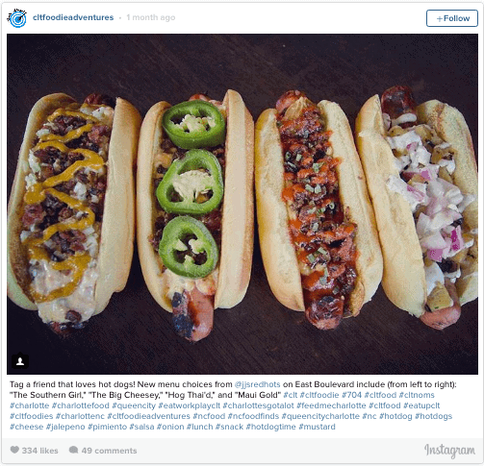Open the hot dogs photo

point(242,204)
